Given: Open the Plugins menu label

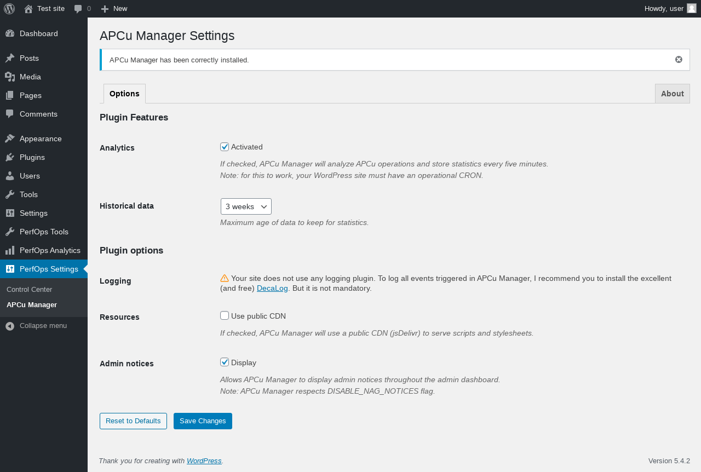Looking at the screenshot, I should pyautogui.click(x=32, y=157).
